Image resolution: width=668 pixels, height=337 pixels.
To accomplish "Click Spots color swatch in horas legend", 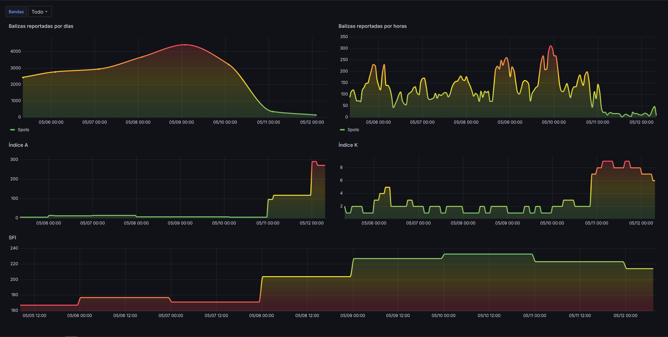I will click(342, 130).
